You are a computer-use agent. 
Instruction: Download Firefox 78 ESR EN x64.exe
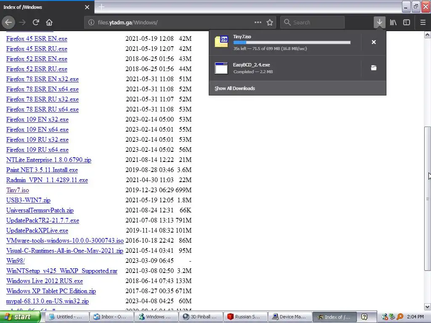[43, 89]
